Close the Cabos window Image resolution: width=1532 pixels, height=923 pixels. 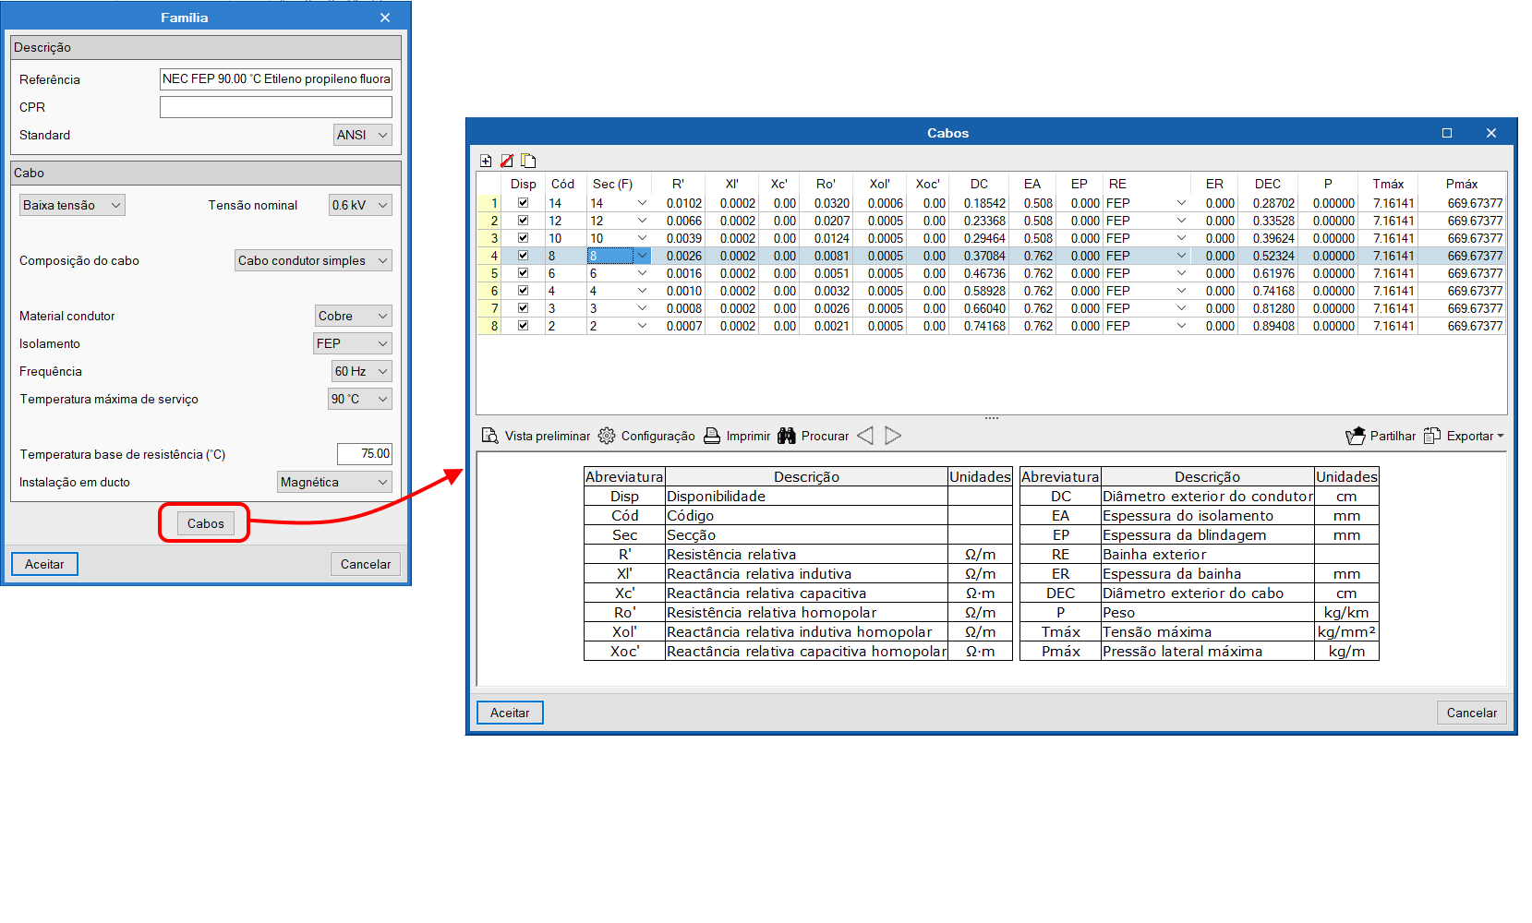[1491, 133]
